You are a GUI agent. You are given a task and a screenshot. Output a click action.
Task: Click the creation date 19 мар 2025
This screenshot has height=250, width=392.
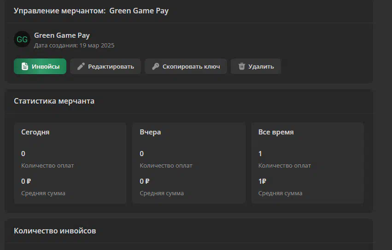(x=97, y=46)
